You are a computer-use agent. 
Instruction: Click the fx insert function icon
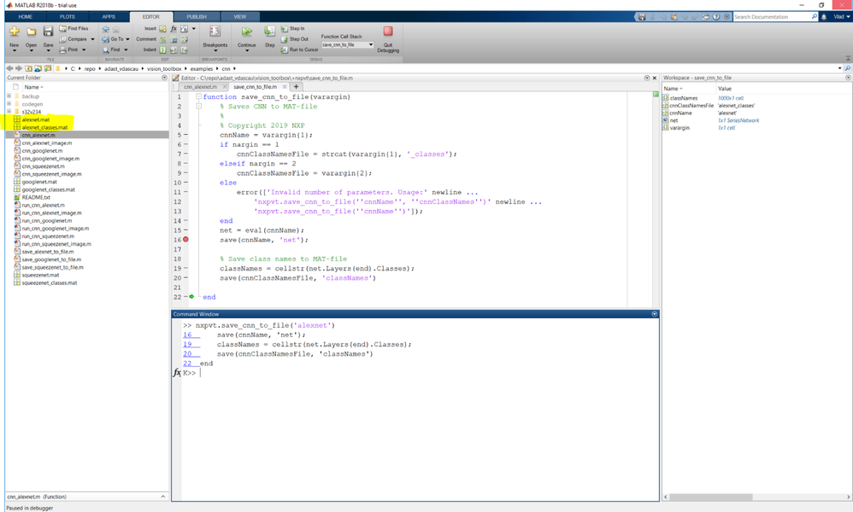(x=174, y=29)
